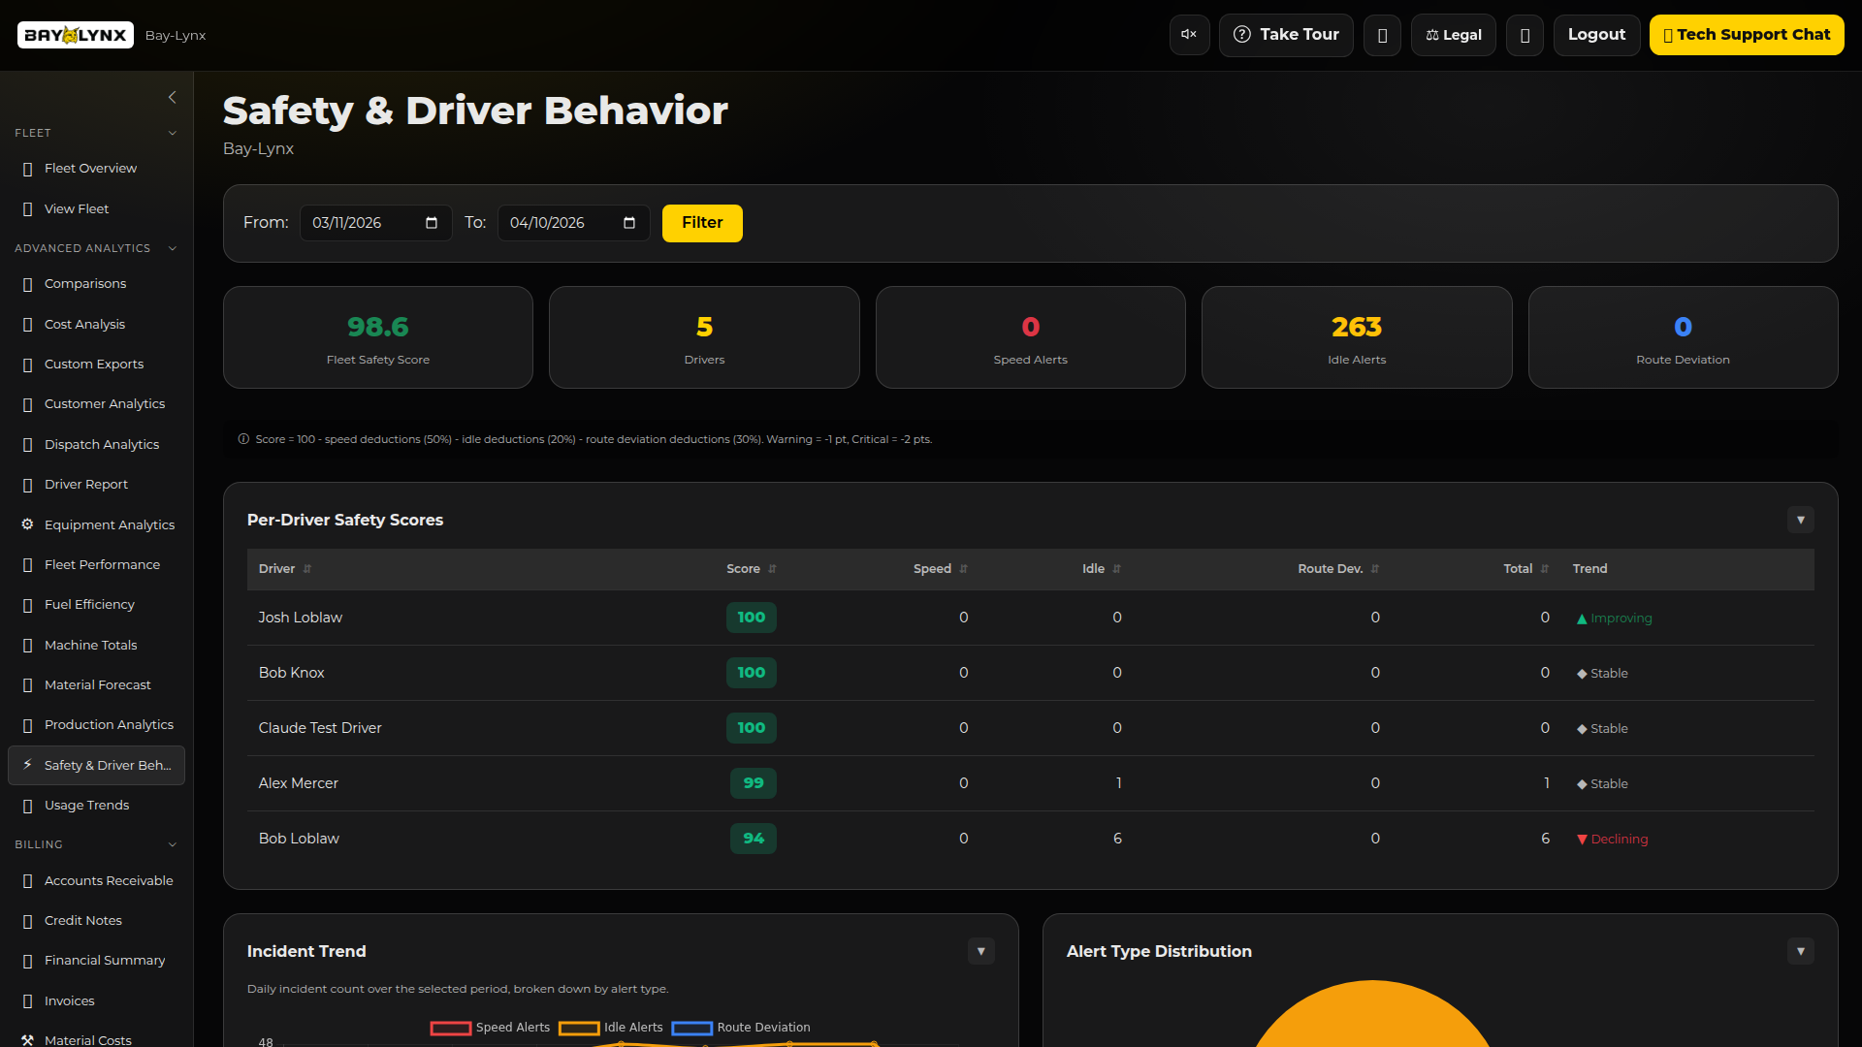Collapse Advanced Analytics sidebar section
This screenshot has width=1862, height=1047.
pos(173,249)
